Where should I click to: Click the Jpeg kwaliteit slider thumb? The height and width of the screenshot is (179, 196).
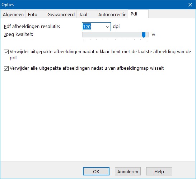click(144, 35)
